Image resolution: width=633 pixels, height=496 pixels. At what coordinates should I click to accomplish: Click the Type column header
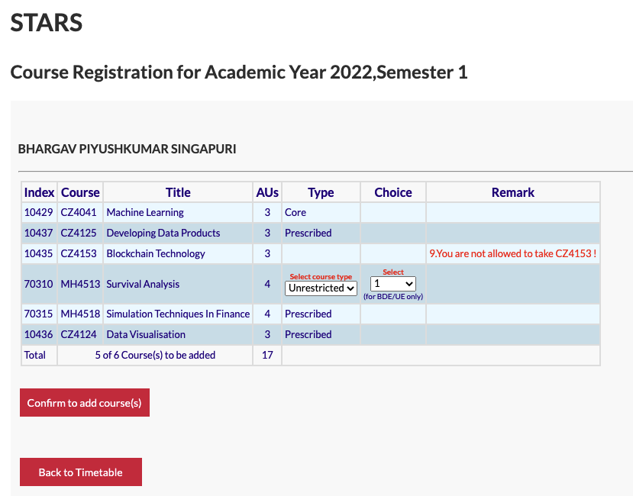pos(321,192)
